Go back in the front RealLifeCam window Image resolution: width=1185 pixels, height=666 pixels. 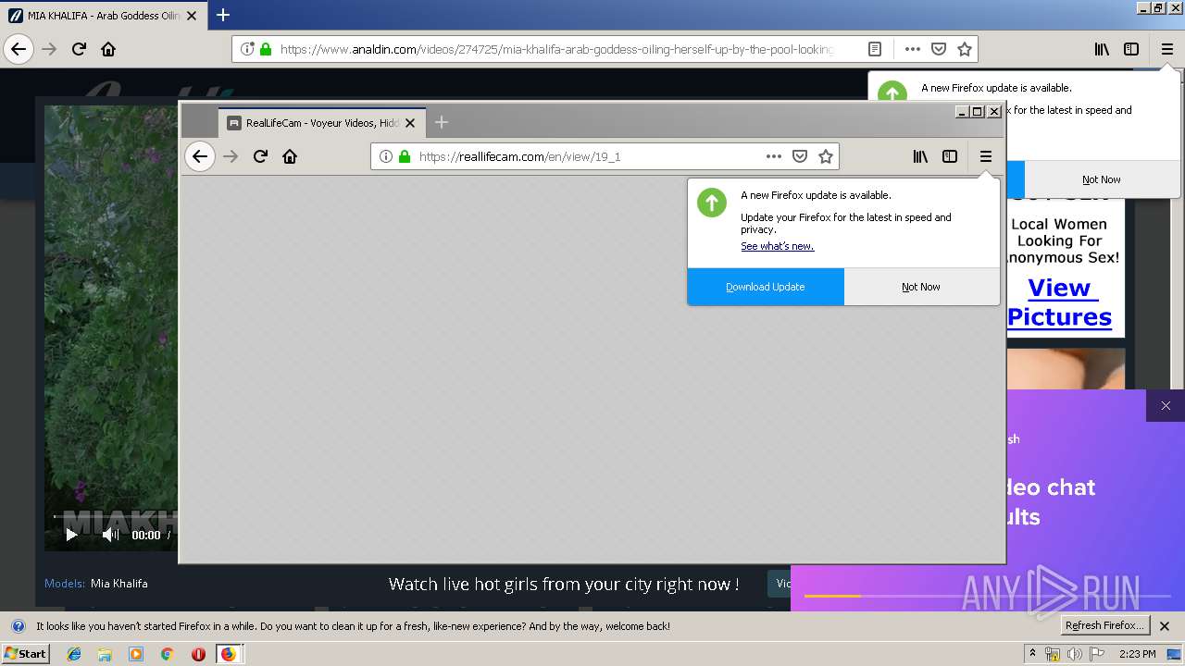200,156
